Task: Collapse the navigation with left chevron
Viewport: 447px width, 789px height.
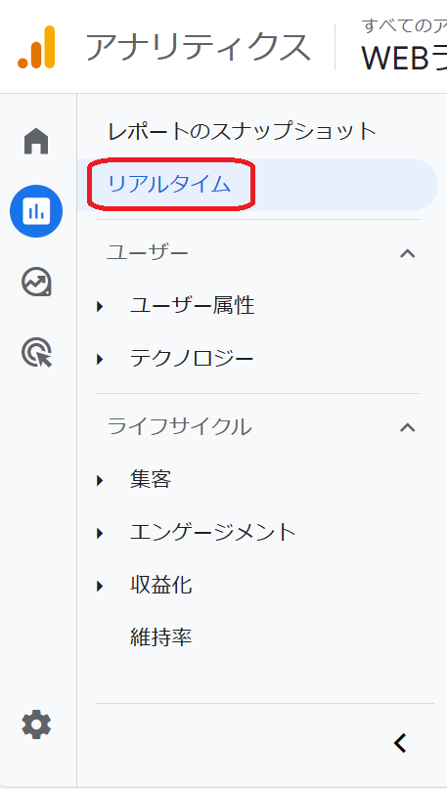Action: 400,743
